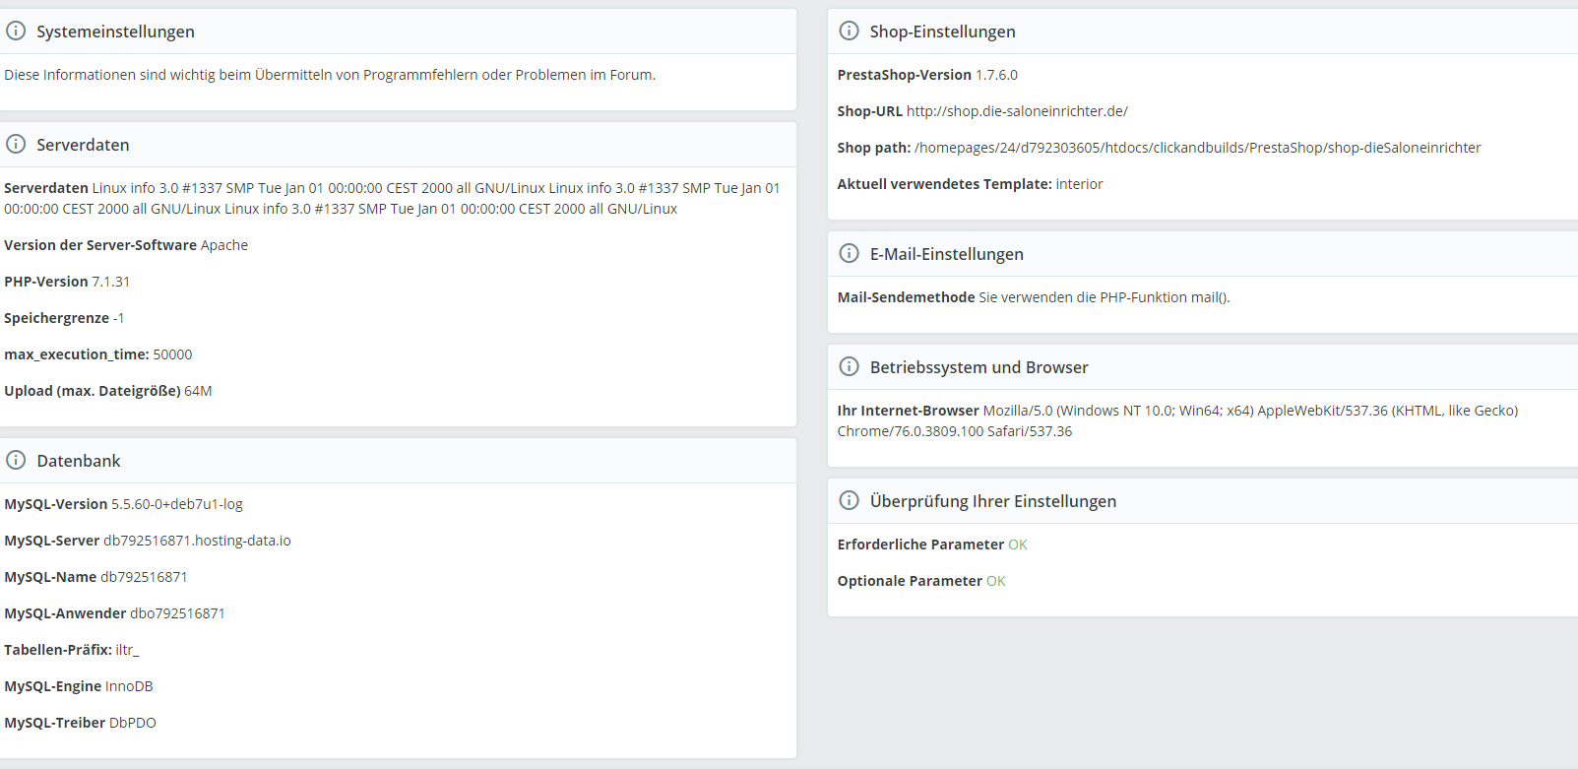Click the max_execution_time value 50000
Screen dimensions: 1578x769
[172, 354]
